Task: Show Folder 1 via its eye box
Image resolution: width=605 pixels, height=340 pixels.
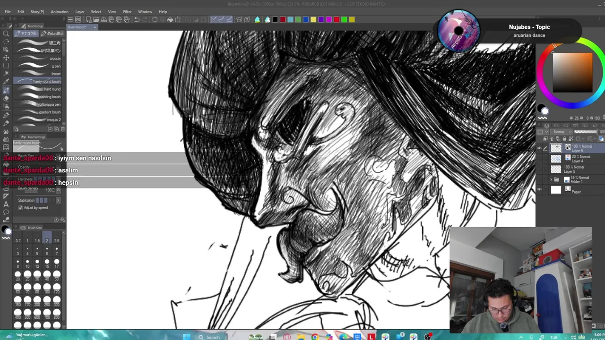Action: pos(539,179)
